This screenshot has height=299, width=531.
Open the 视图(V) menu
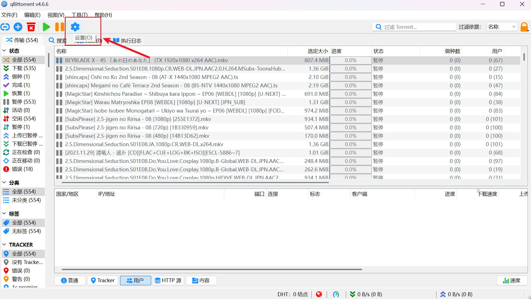click(x=56, y=15)
